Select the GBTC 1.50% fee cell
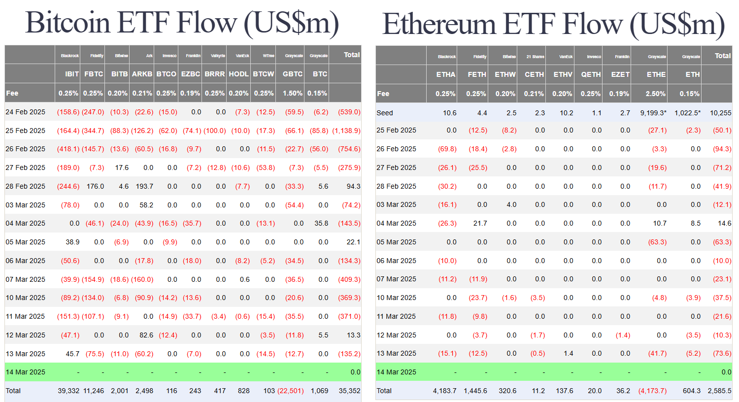739x402 pixels. point(293,93)
